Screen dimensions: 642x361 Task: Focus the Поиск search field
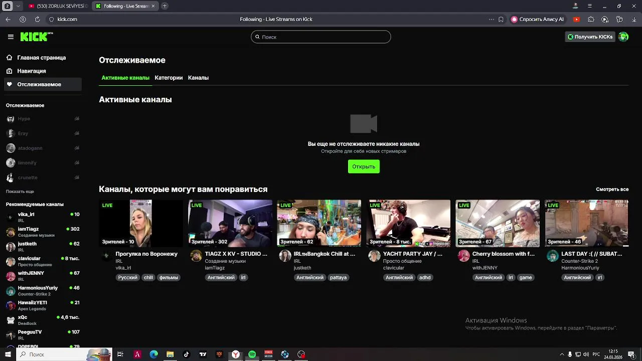321,37
